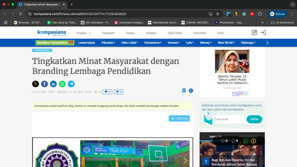Click WhatsApp icon in floating overlay bar
The height and width of the screenshot is (167, 297).
246,141
